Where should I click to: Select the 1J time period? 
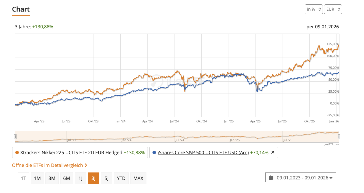pos(80,178)
